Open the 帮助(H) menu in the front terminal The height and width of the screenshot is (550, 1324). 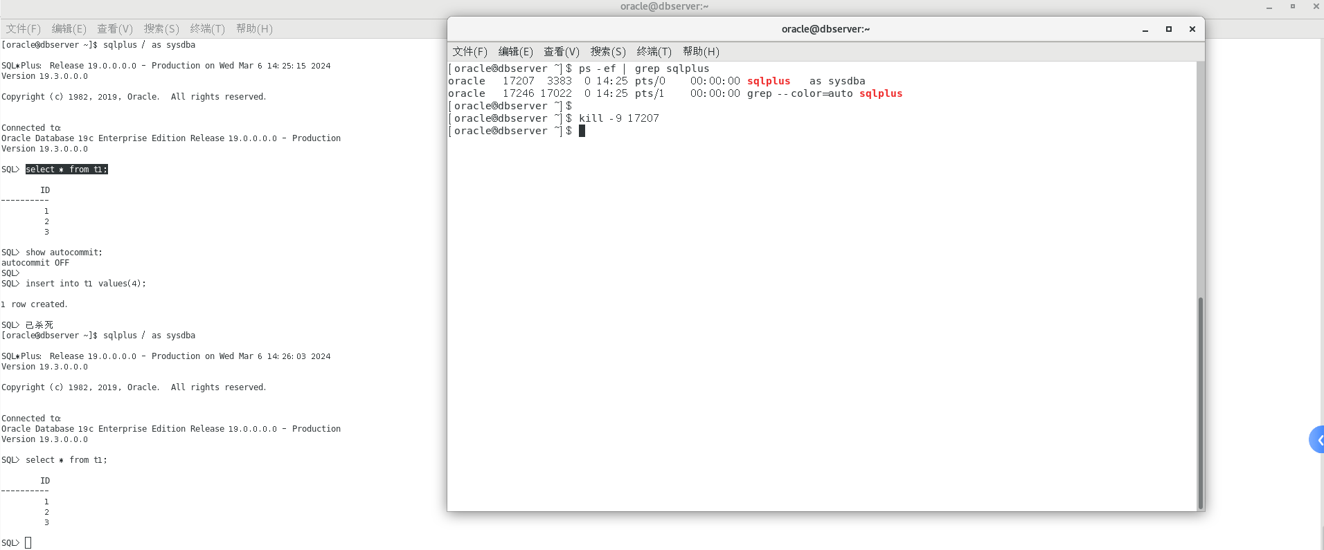click(x=701, y=52)
